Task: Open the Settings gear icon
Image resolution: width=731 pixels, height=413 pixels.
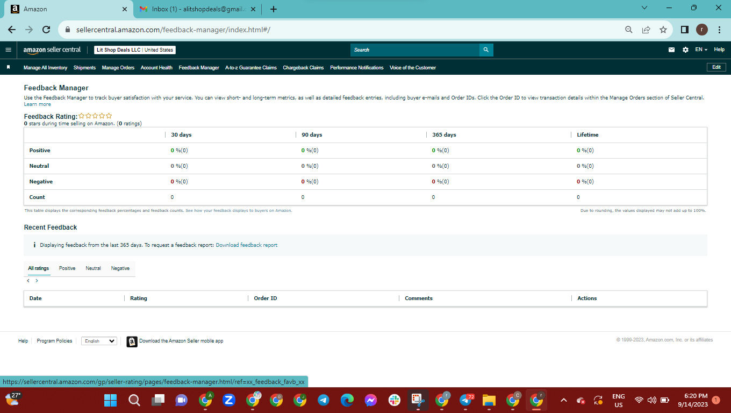Action: click(685, 50)
